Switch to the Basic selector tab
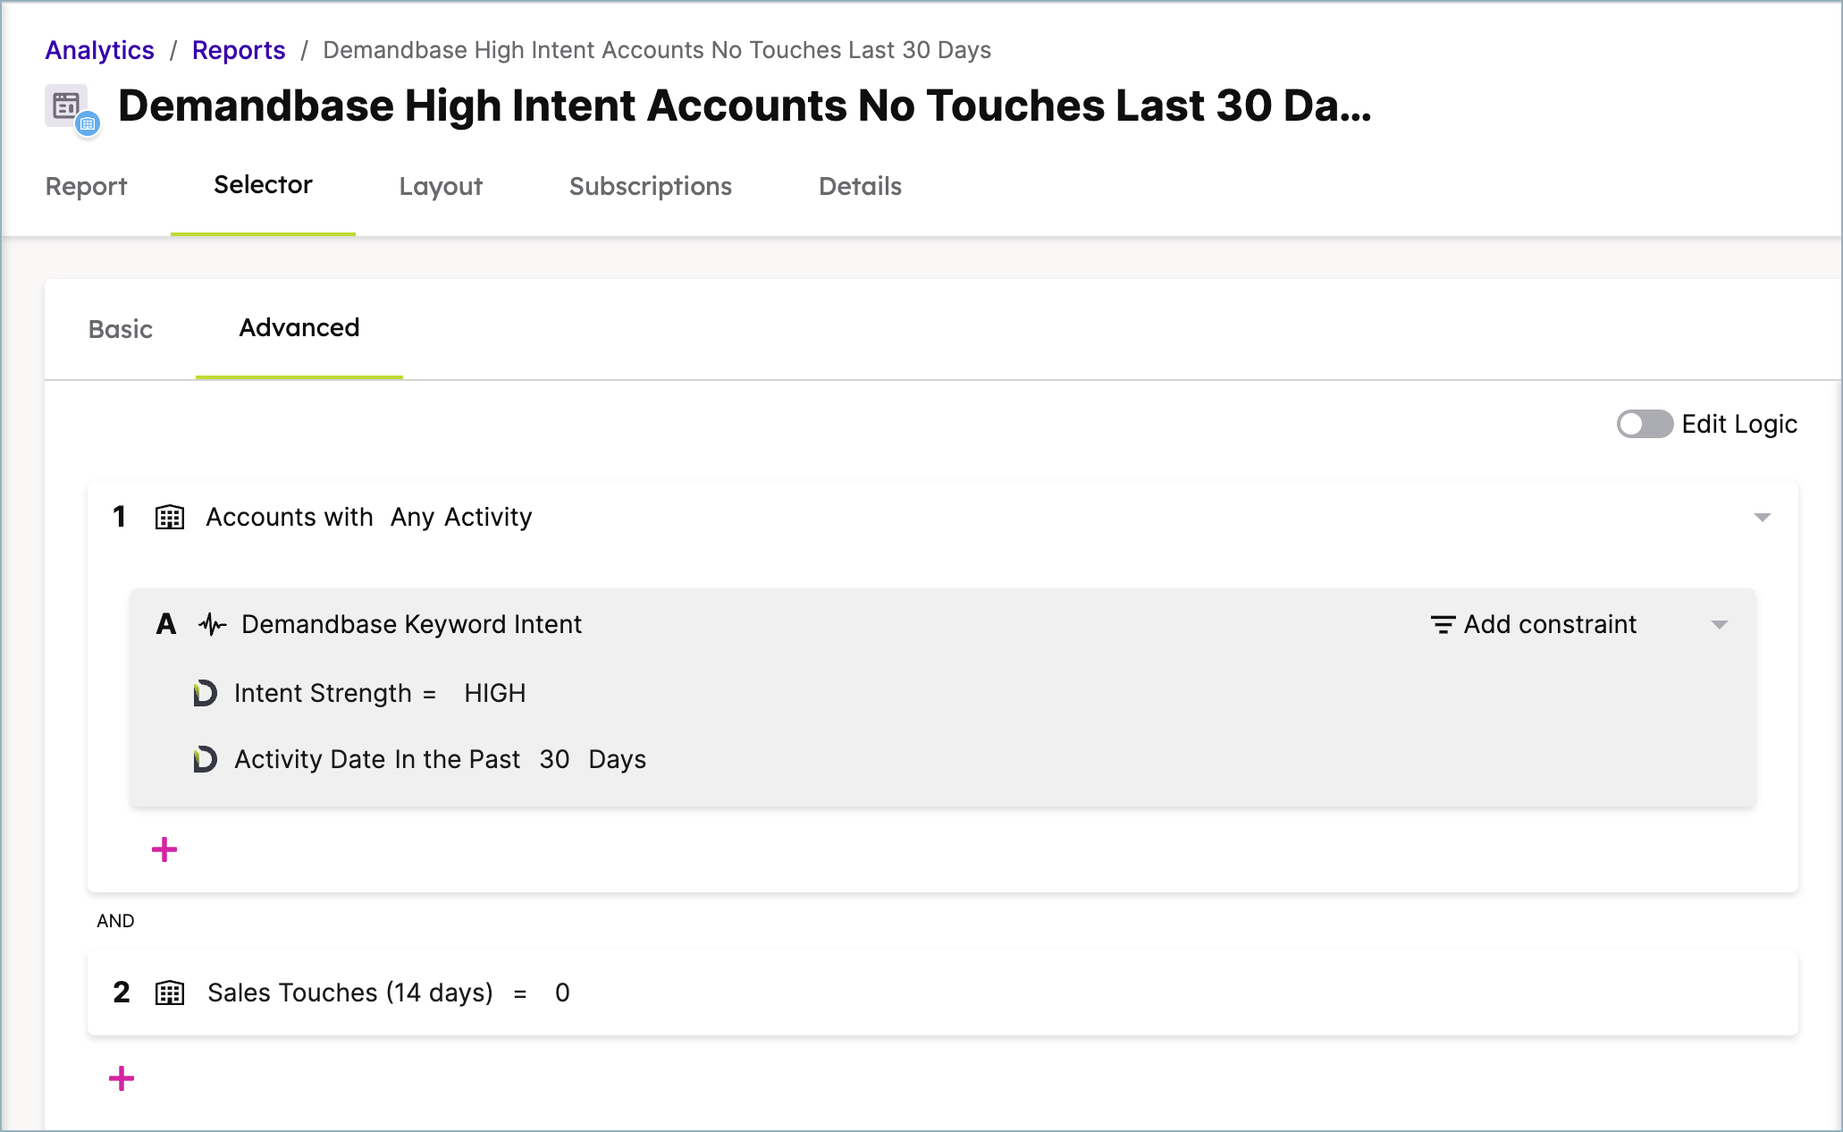 121,329
